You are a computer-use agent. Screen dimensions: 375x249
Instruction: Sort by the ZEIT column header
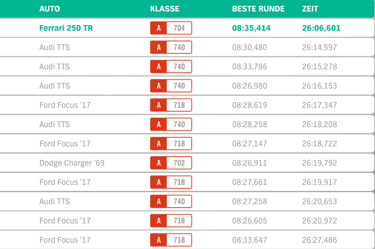point(310,9)
